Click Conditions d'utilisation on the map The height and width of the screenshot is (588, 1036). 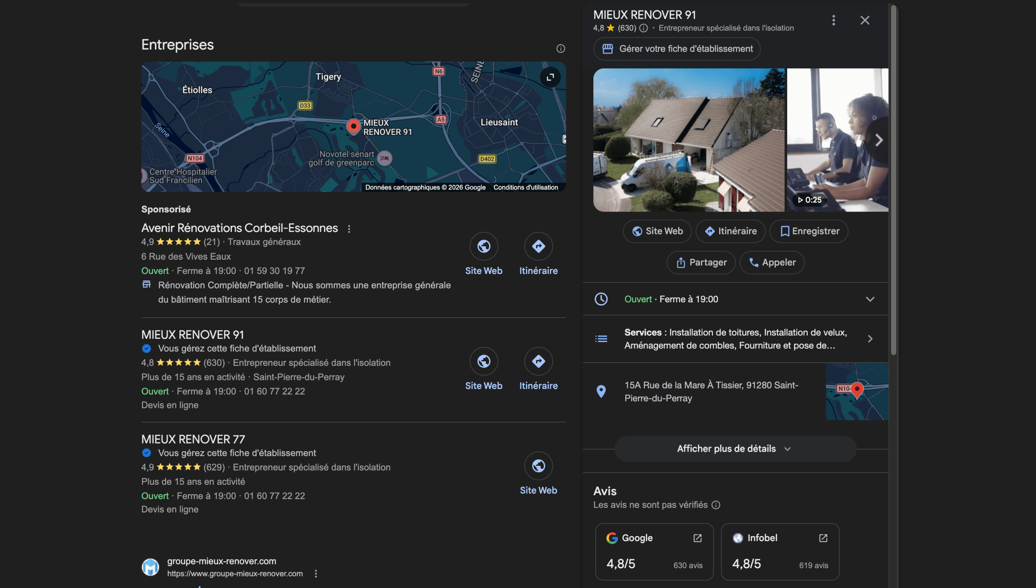tap(526, 187)
